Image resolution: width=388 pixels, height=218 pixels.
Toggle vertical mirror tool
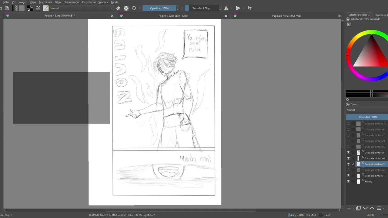point(238,8)
